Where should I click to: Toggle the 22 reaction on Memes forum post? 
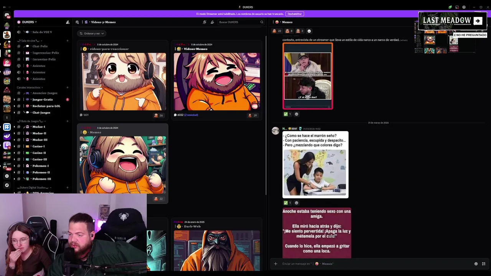coord(158,199)
